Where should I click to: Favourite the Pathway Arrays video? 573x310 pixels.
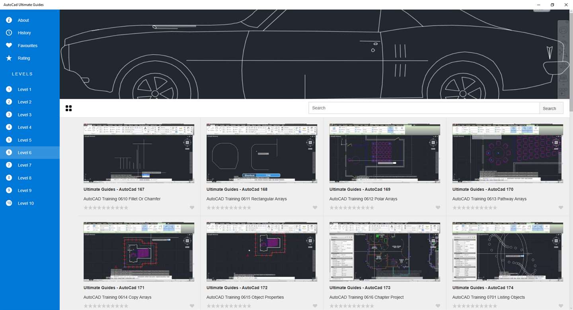coord(561,207)
